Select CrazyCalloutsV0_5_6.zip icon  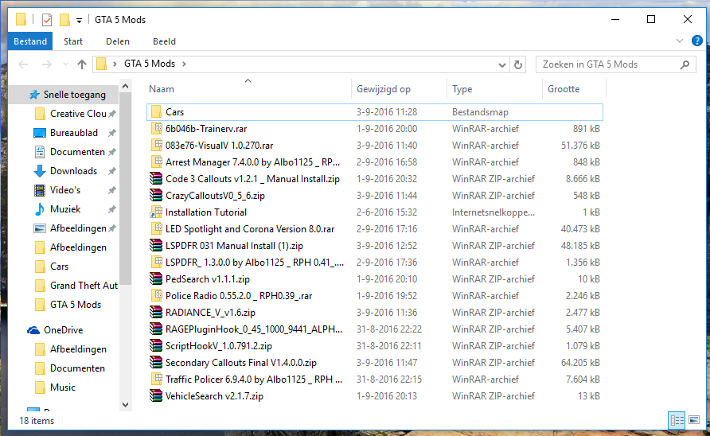[156, 196]
